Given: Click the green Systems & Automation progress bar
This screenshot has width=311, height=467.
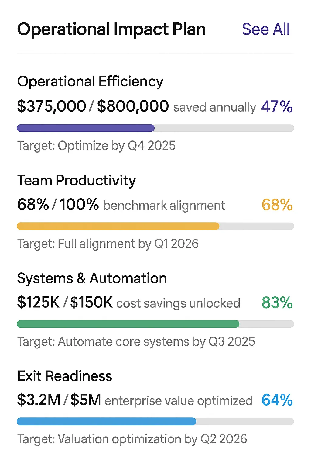Looking at the screenshot, I should click(155, 324).
